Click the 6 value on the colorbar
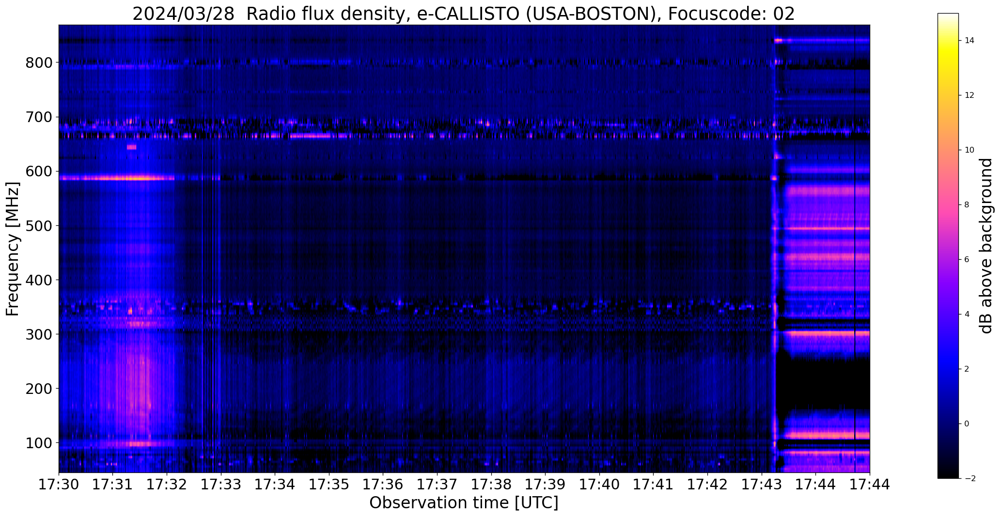 [967, 260]
